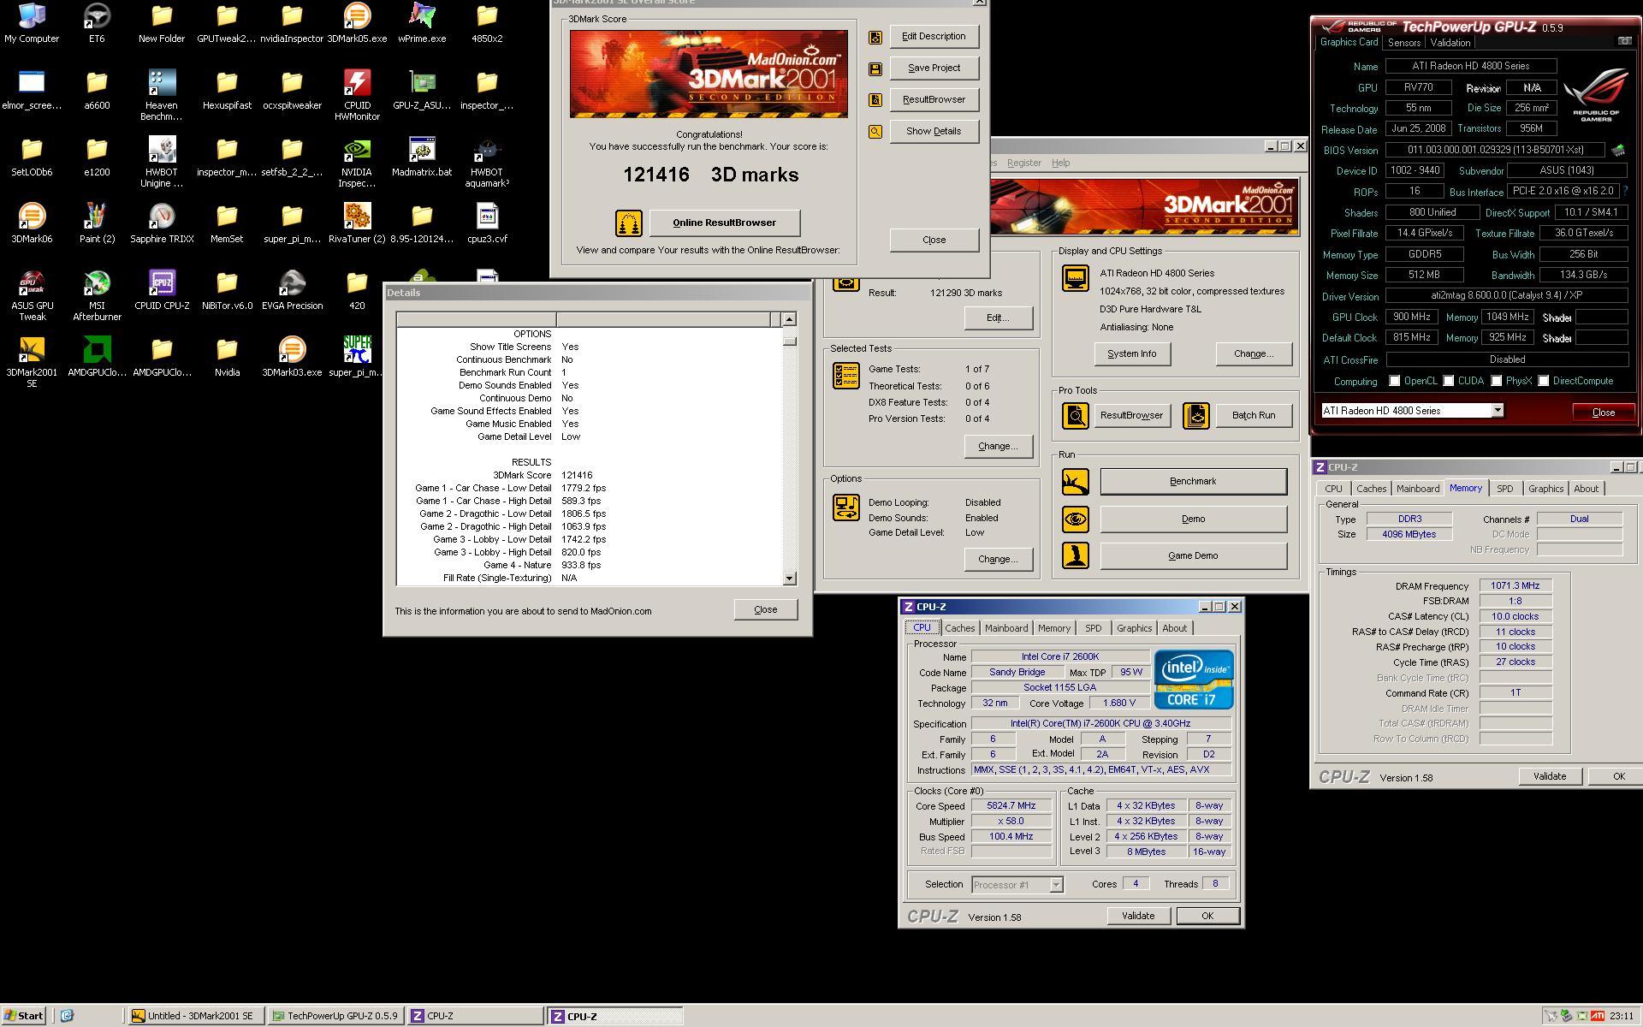
Task: Click scroll-down arrow in Details list
Action: 789,579
